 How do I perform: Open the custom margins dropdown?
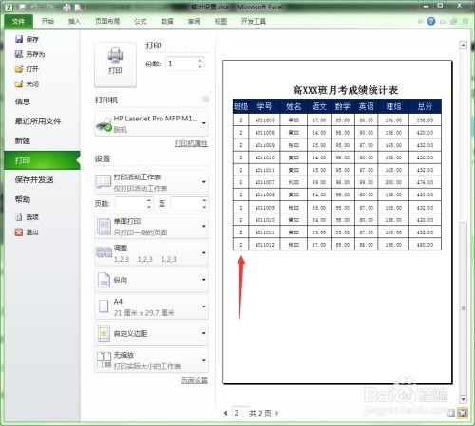point(151,333)
